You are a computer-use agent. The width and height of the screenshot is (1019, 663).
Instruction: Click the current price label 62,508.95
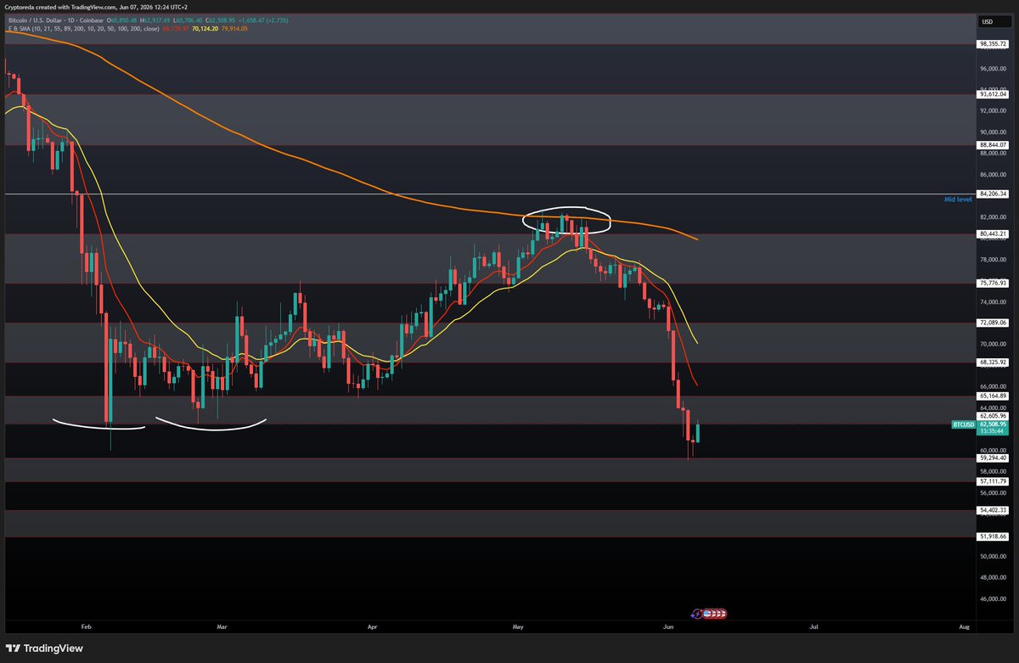[992, 424]
